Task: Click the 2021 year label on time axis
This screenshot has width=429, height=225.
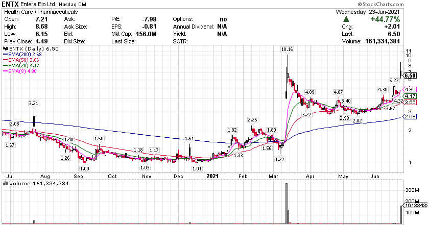Action: [212, 177]
